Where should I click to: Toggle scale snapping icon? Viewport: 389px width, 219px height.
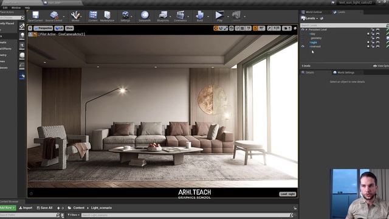tap(269, 29)
